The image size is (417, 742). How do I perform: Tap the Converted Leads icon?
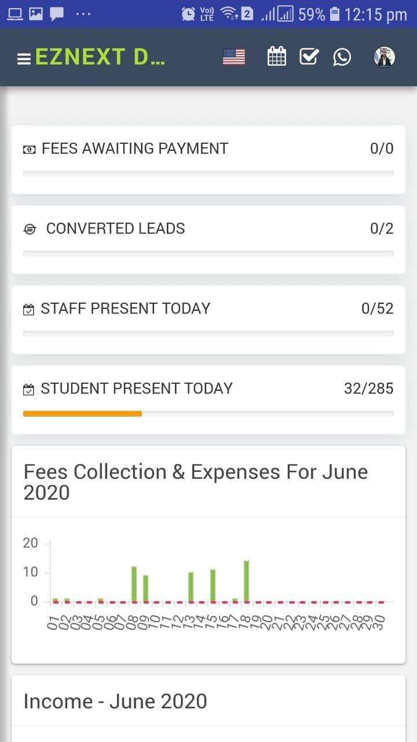pyautogui.click(x=30, y=229)
